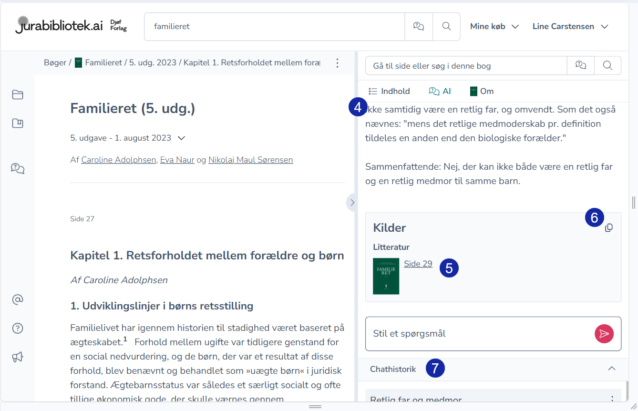Switch to the Indhold tab

coord(390,91)
